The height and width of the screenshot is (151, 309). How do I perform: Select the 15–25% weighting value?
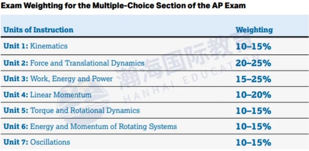click(253, 79)
